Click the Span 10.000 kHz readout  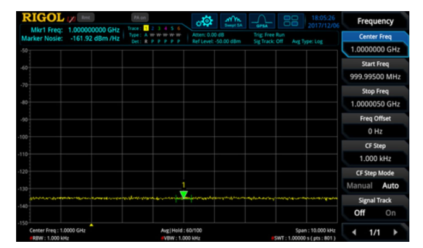point(315,231)
